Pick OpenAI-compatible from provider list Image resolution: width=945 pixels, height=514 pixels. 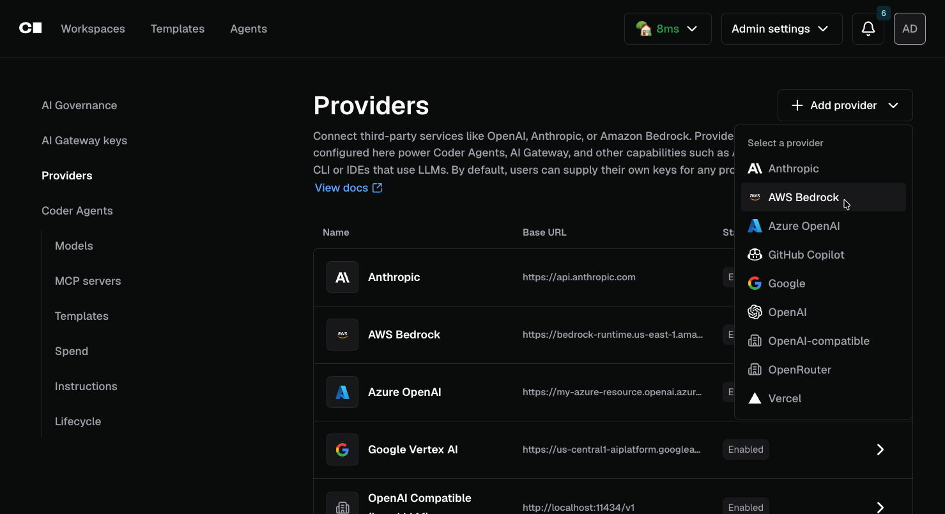(823, 341)
